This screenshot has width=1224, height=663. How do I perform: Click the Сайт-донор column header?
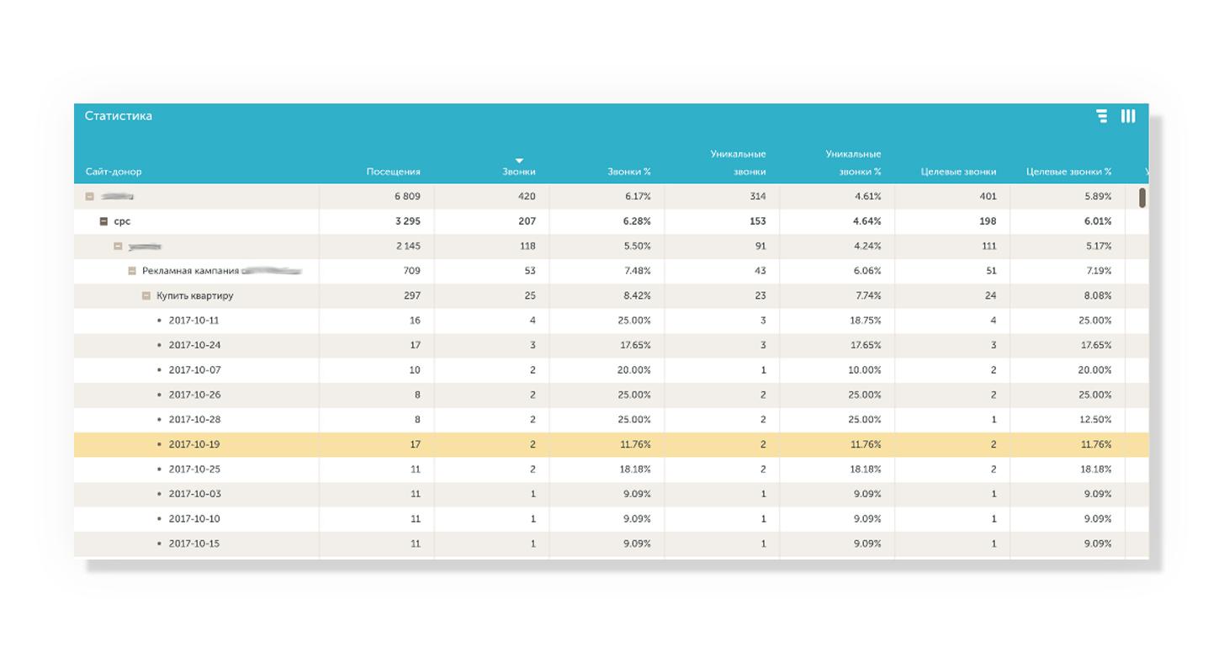click(114, 172)
